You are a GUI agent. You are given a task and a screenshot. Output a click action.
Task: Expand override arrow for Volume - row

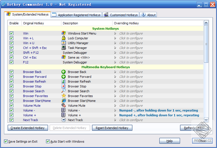tap(115, 110)
